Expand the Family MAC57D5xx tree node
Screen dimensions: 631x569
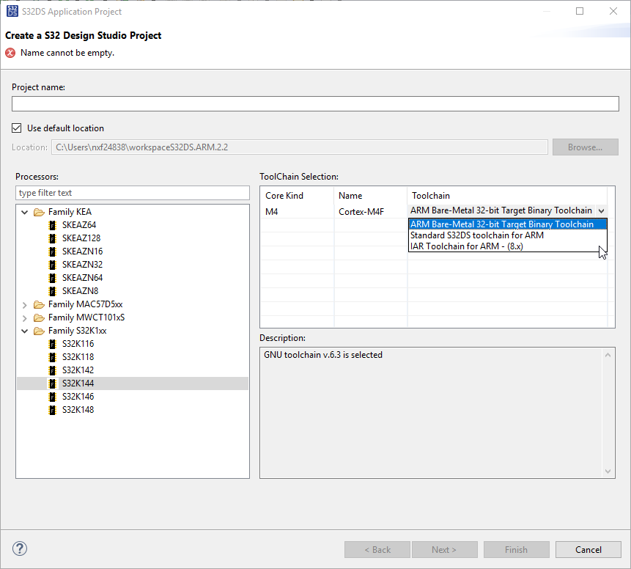(24, 305)
